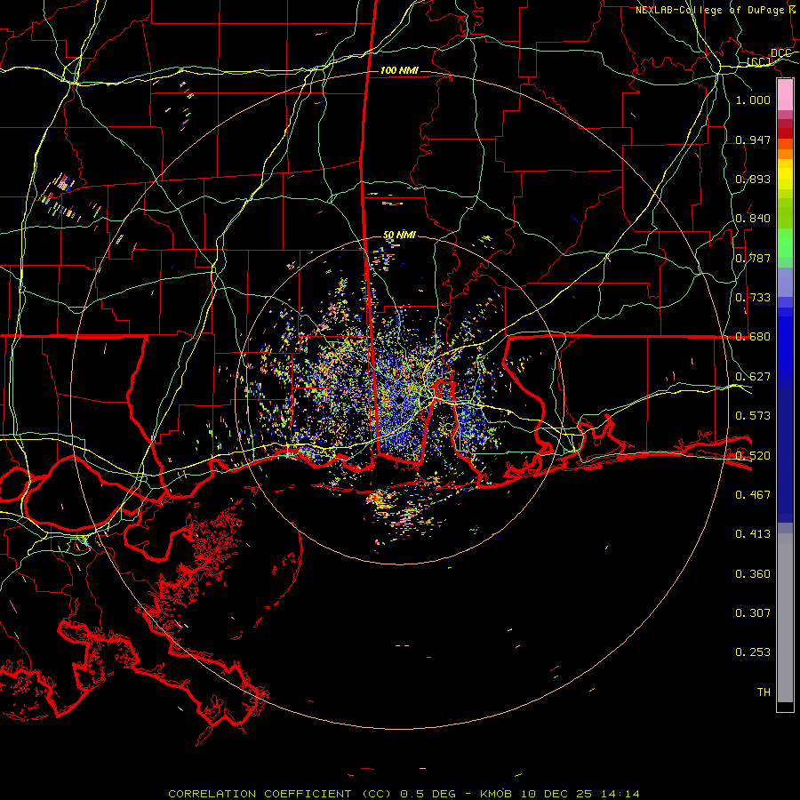Click the 0.840 color scale value

click(753, 219)
